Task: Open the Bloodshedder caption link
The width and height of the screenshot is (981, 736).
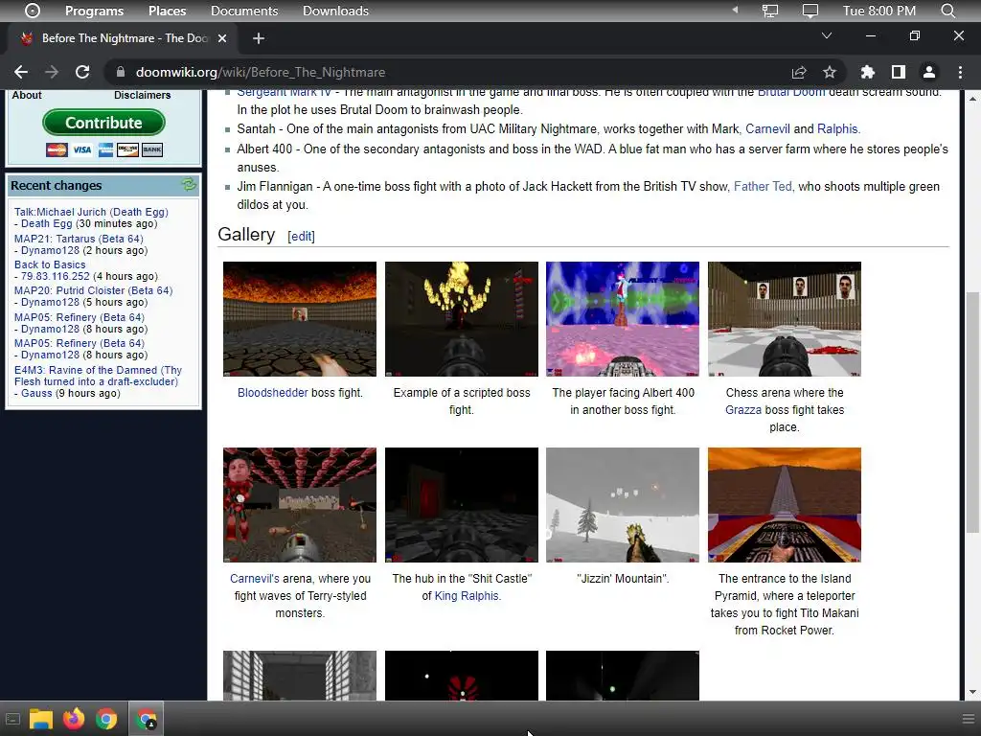Action: 273,392
